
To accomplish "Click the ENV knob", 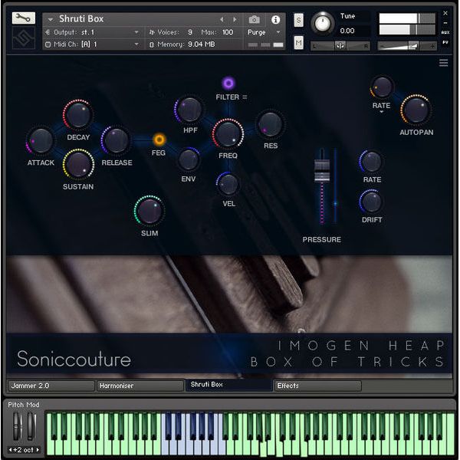I will (x=189, y=159).
